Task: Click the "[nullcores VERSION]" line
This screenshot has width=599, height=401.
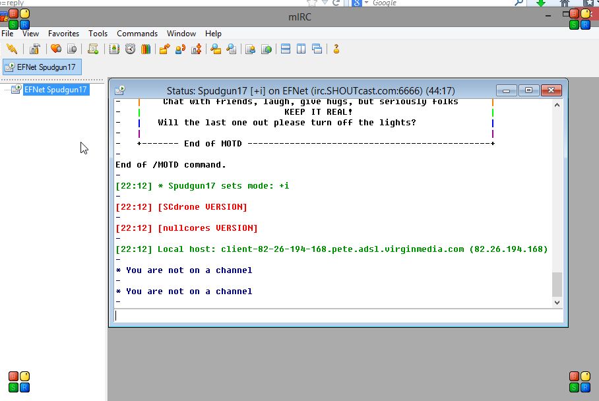Action: point(187,228)
